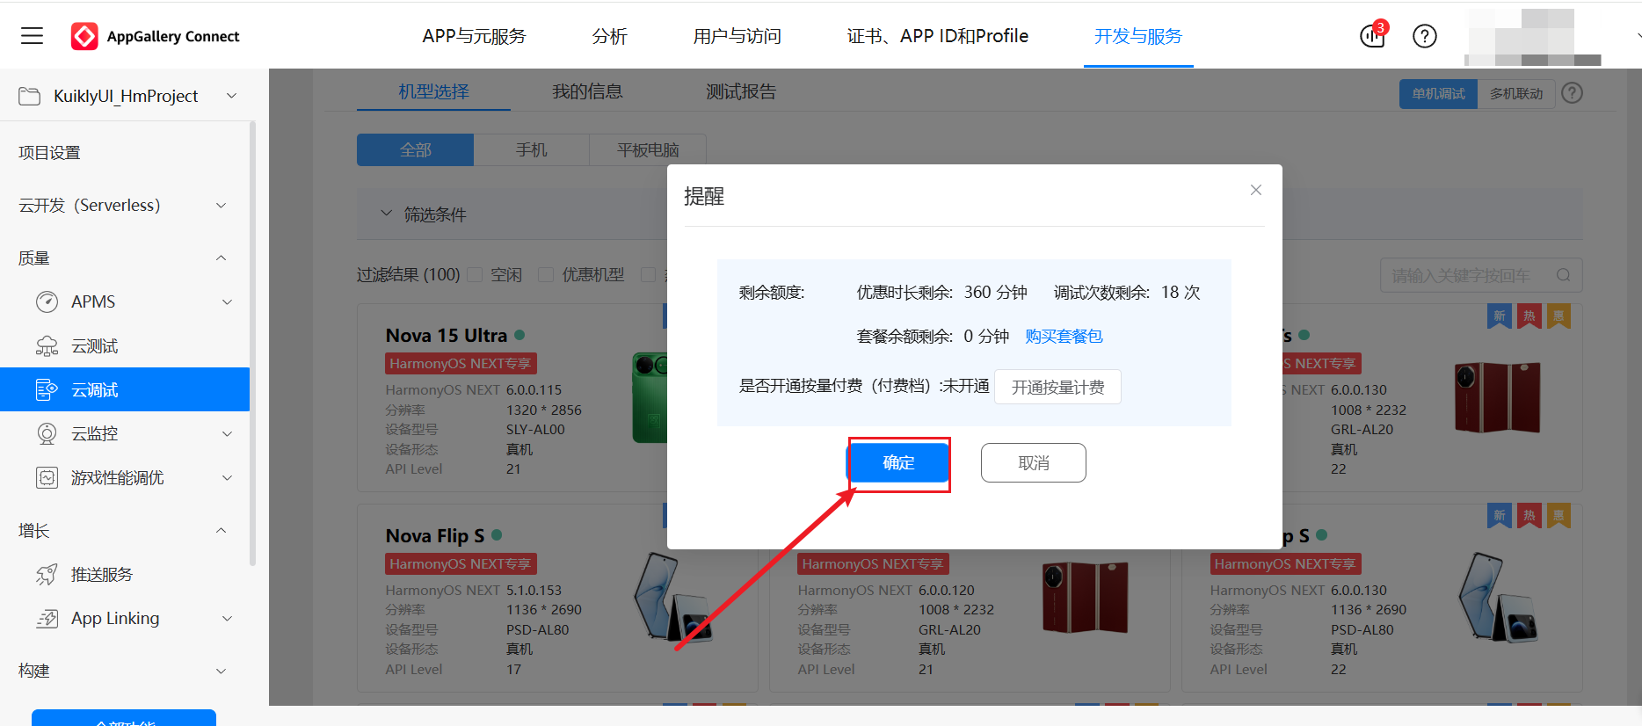Viewport: 1642px width, 726px height.
Task: Click the help icon beside 多机联动
Action: point(1573,93)
